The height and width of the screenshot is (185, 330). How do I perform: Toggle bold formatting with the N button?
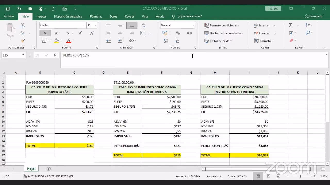pyautogui.click(x=45, y=33)
